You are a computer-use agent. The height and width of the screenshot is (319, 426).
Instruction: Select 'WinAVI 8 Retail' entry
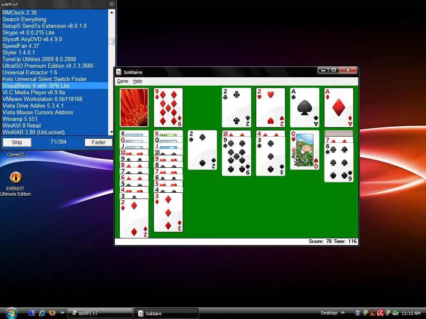[x=55, y=125]
